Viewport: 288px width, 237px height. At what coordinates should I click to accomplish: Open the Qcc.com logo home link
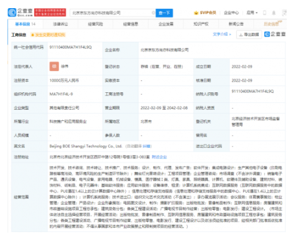tap(20, 12)
